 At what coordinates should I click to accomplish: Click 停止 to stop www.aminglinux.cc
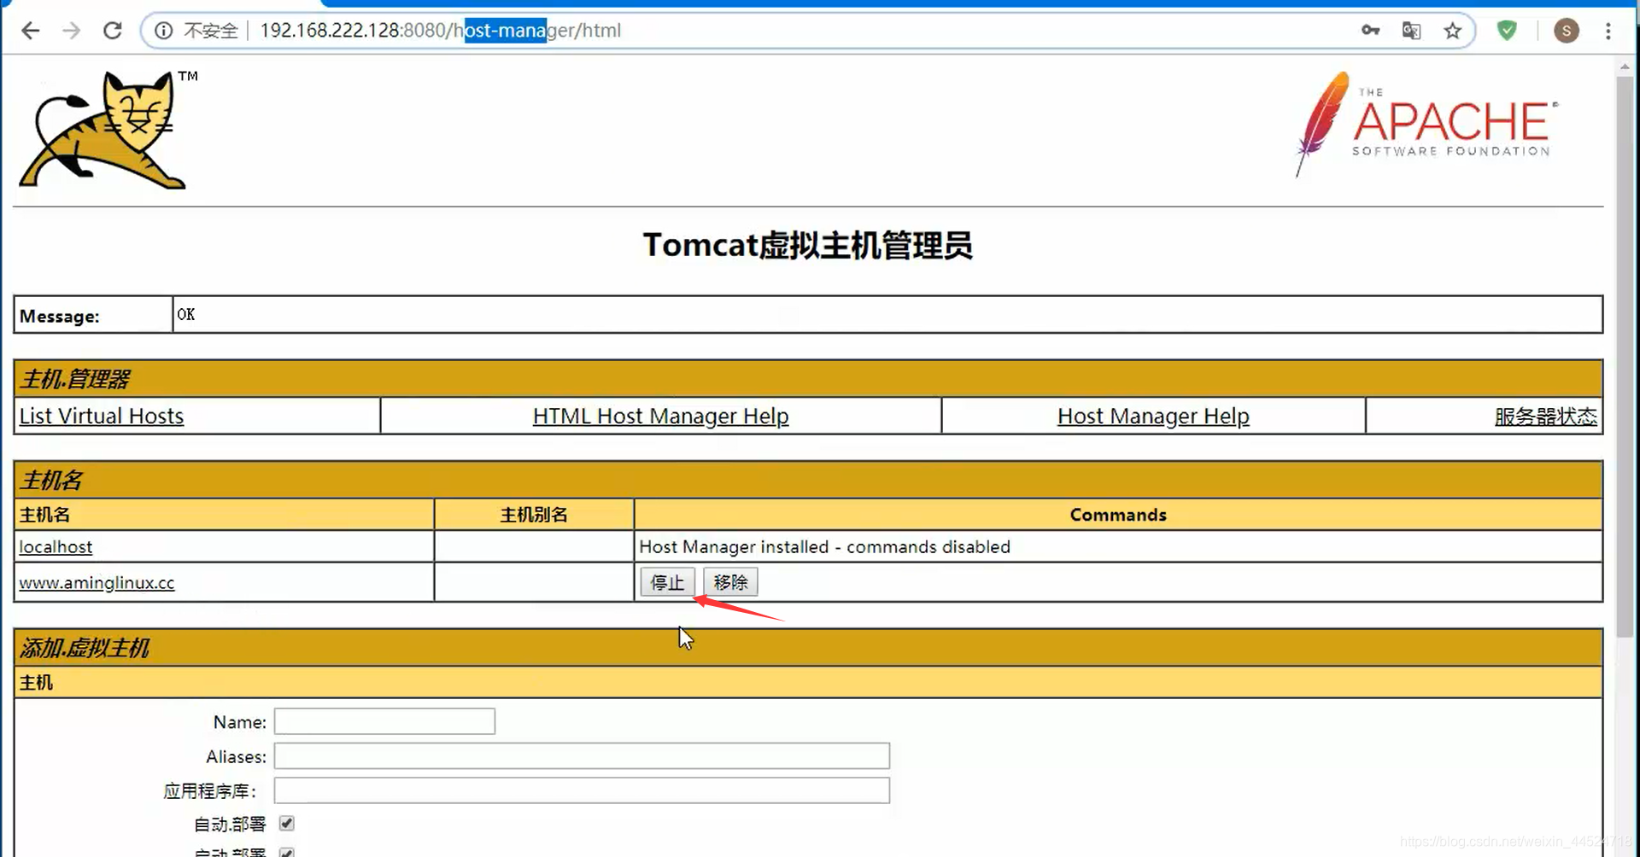click(x=667, y=582)
